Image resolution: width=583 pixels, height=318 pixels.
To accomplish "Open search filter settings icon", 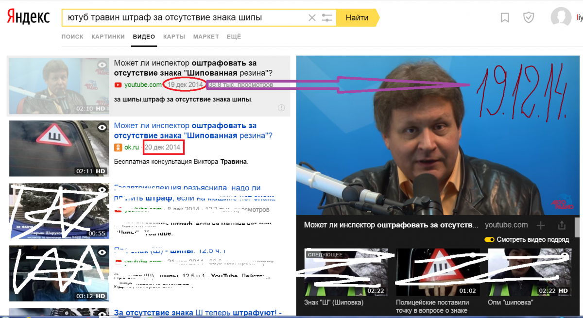I will pyautogui.click(x=327, y=17).
